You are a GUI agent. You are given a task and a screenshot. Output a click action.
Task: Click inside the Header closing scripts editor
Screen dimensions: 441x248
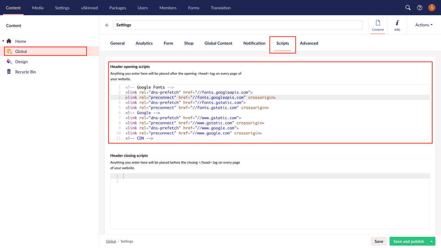[248, 198]
